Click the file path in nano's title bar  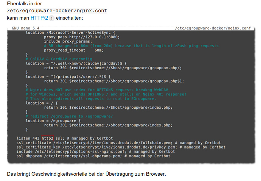[213, 28]
